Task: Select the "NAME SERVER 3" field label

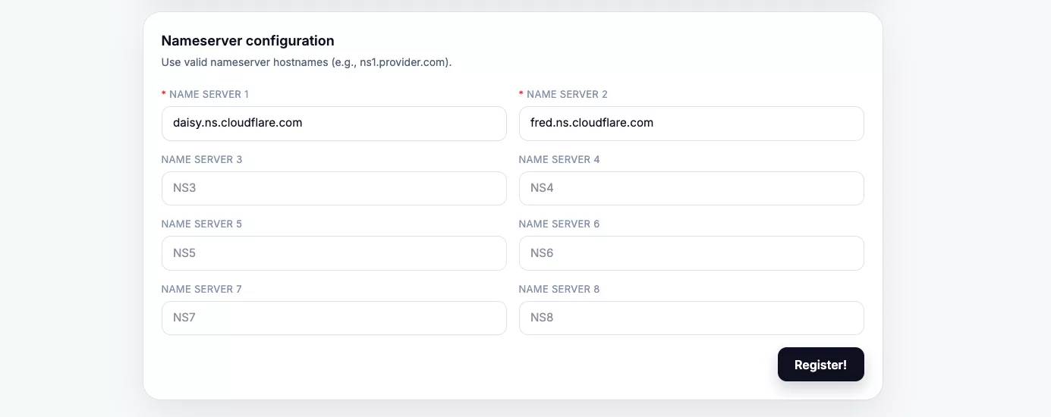Action: [x=202, y=160]
